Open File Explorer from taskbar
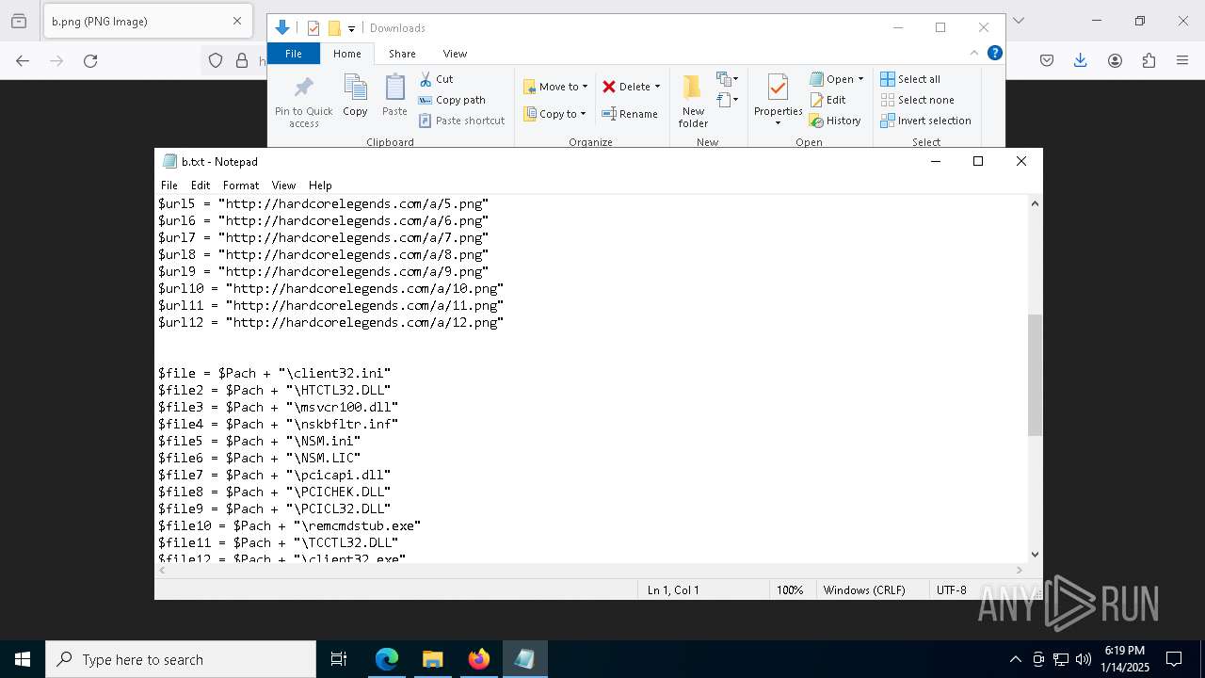Image resolution: width=1205 pixels, height=678 pixels. click(433, 659)
